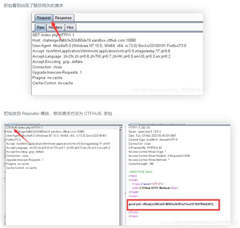
Task: Click the Server: openresty response header
Action: click(145, 132)
